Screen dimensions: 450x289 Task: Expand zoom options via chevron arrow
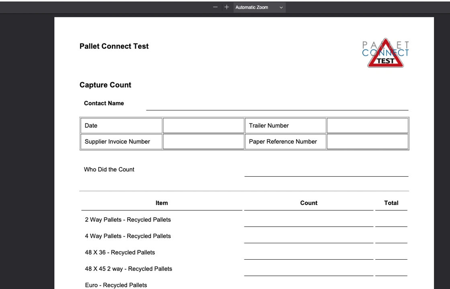pyautogui.click(x=281, y=8)
